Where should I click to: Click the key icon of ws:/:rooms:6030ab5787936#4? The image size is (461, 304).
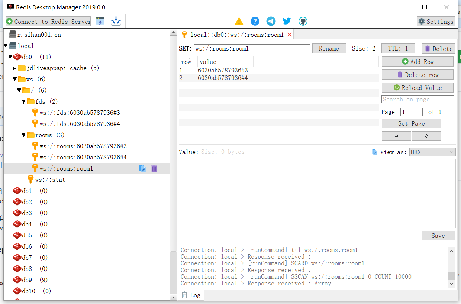click(35, 158)
